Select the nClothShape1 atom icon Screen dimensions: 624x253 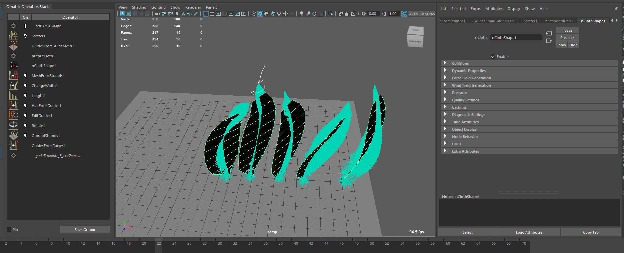(x=13, y=66)
